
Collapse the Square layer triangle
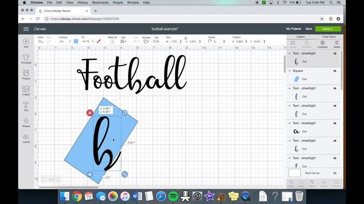[x=289, y=71]
